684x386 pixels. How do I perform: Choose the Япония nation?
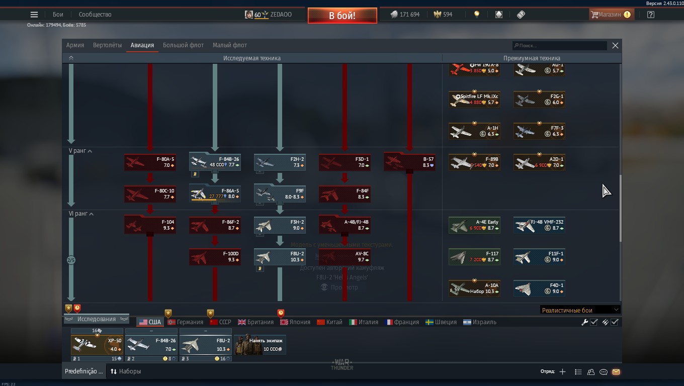tap(295, 322)
